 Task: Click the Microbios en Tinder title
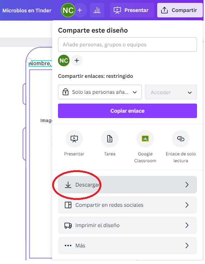27,11
